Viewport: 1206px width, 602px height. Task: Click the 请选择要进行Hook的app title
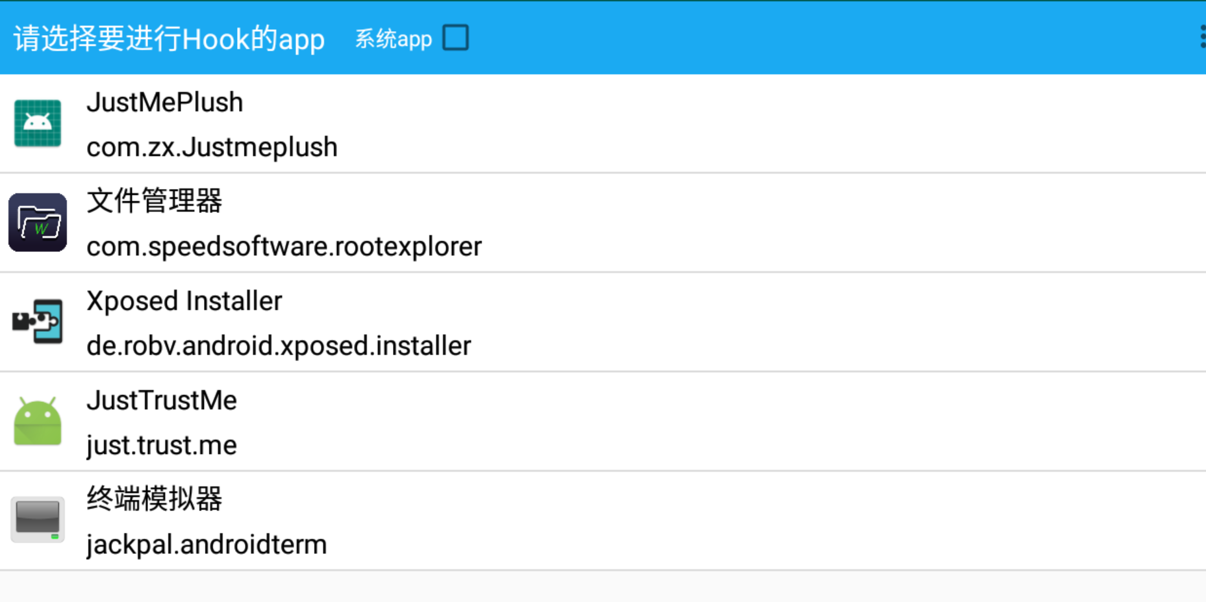tap(169, 39)
